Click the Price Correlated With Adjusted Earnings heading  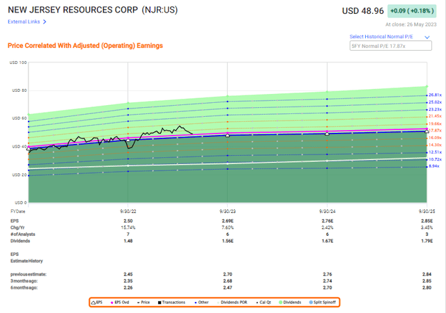coord(85,46)
